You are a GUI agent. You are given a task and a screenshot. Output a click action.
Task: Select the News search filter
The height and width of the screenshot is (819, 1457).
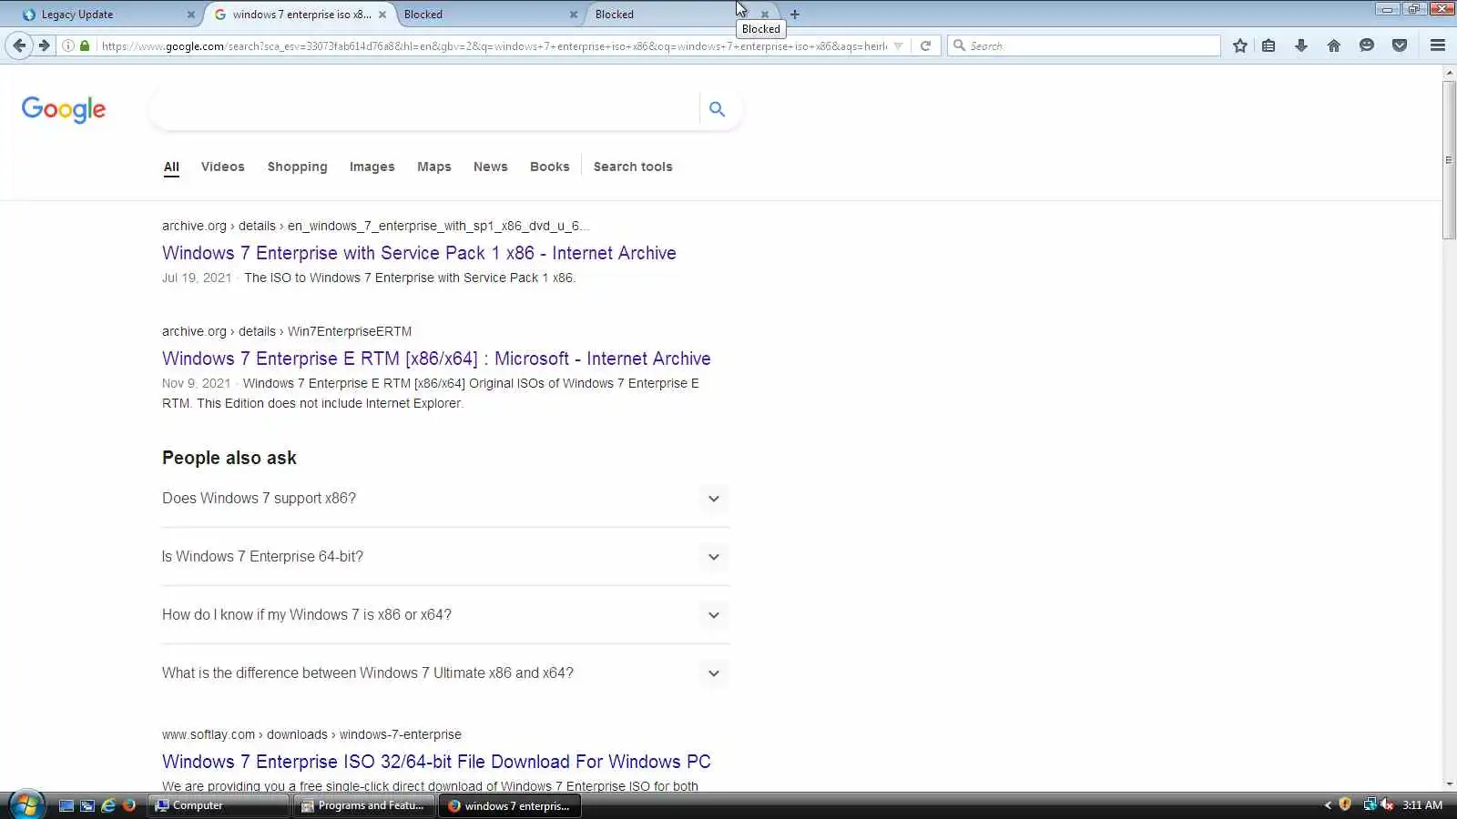(491, 167)
